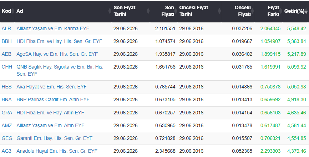The image size is (309, 157).
Task: Select return value 5,217.89
Action: click(297, 54)
